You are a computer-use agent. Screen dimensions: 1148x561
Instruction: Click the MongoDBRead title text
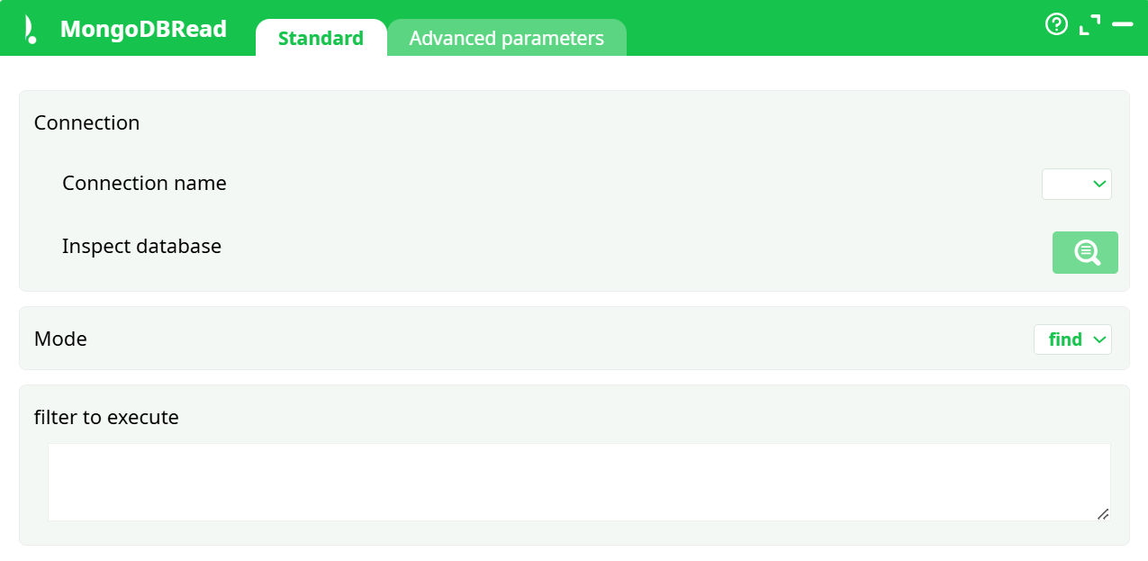(x=143, y=29)
